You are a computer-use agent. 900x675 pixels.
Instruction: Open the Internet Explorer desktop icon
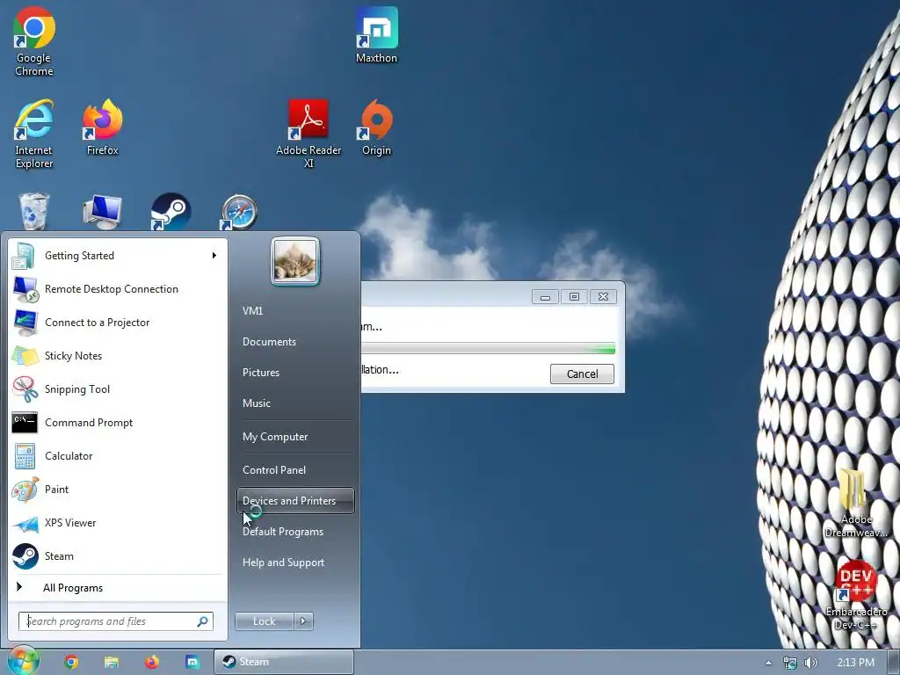pyautogui.click(x=34, y=134)
